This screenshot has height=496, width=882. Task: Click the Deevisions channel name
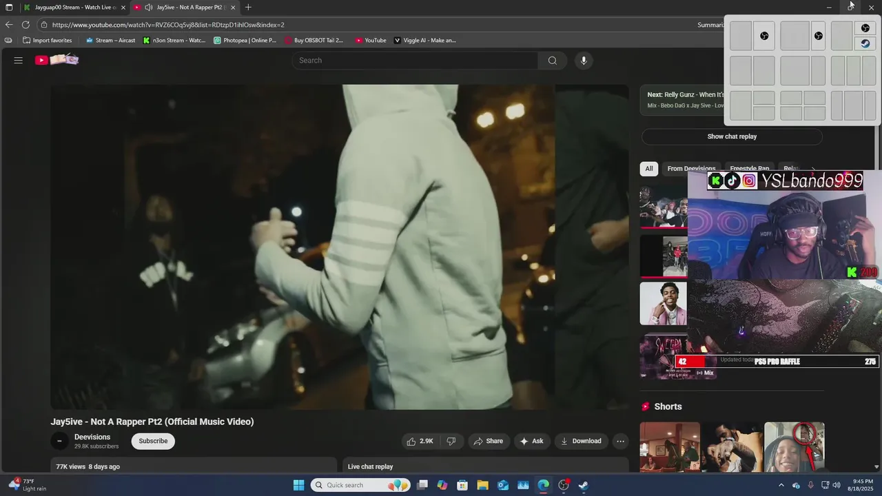click(x=92, y=437)
